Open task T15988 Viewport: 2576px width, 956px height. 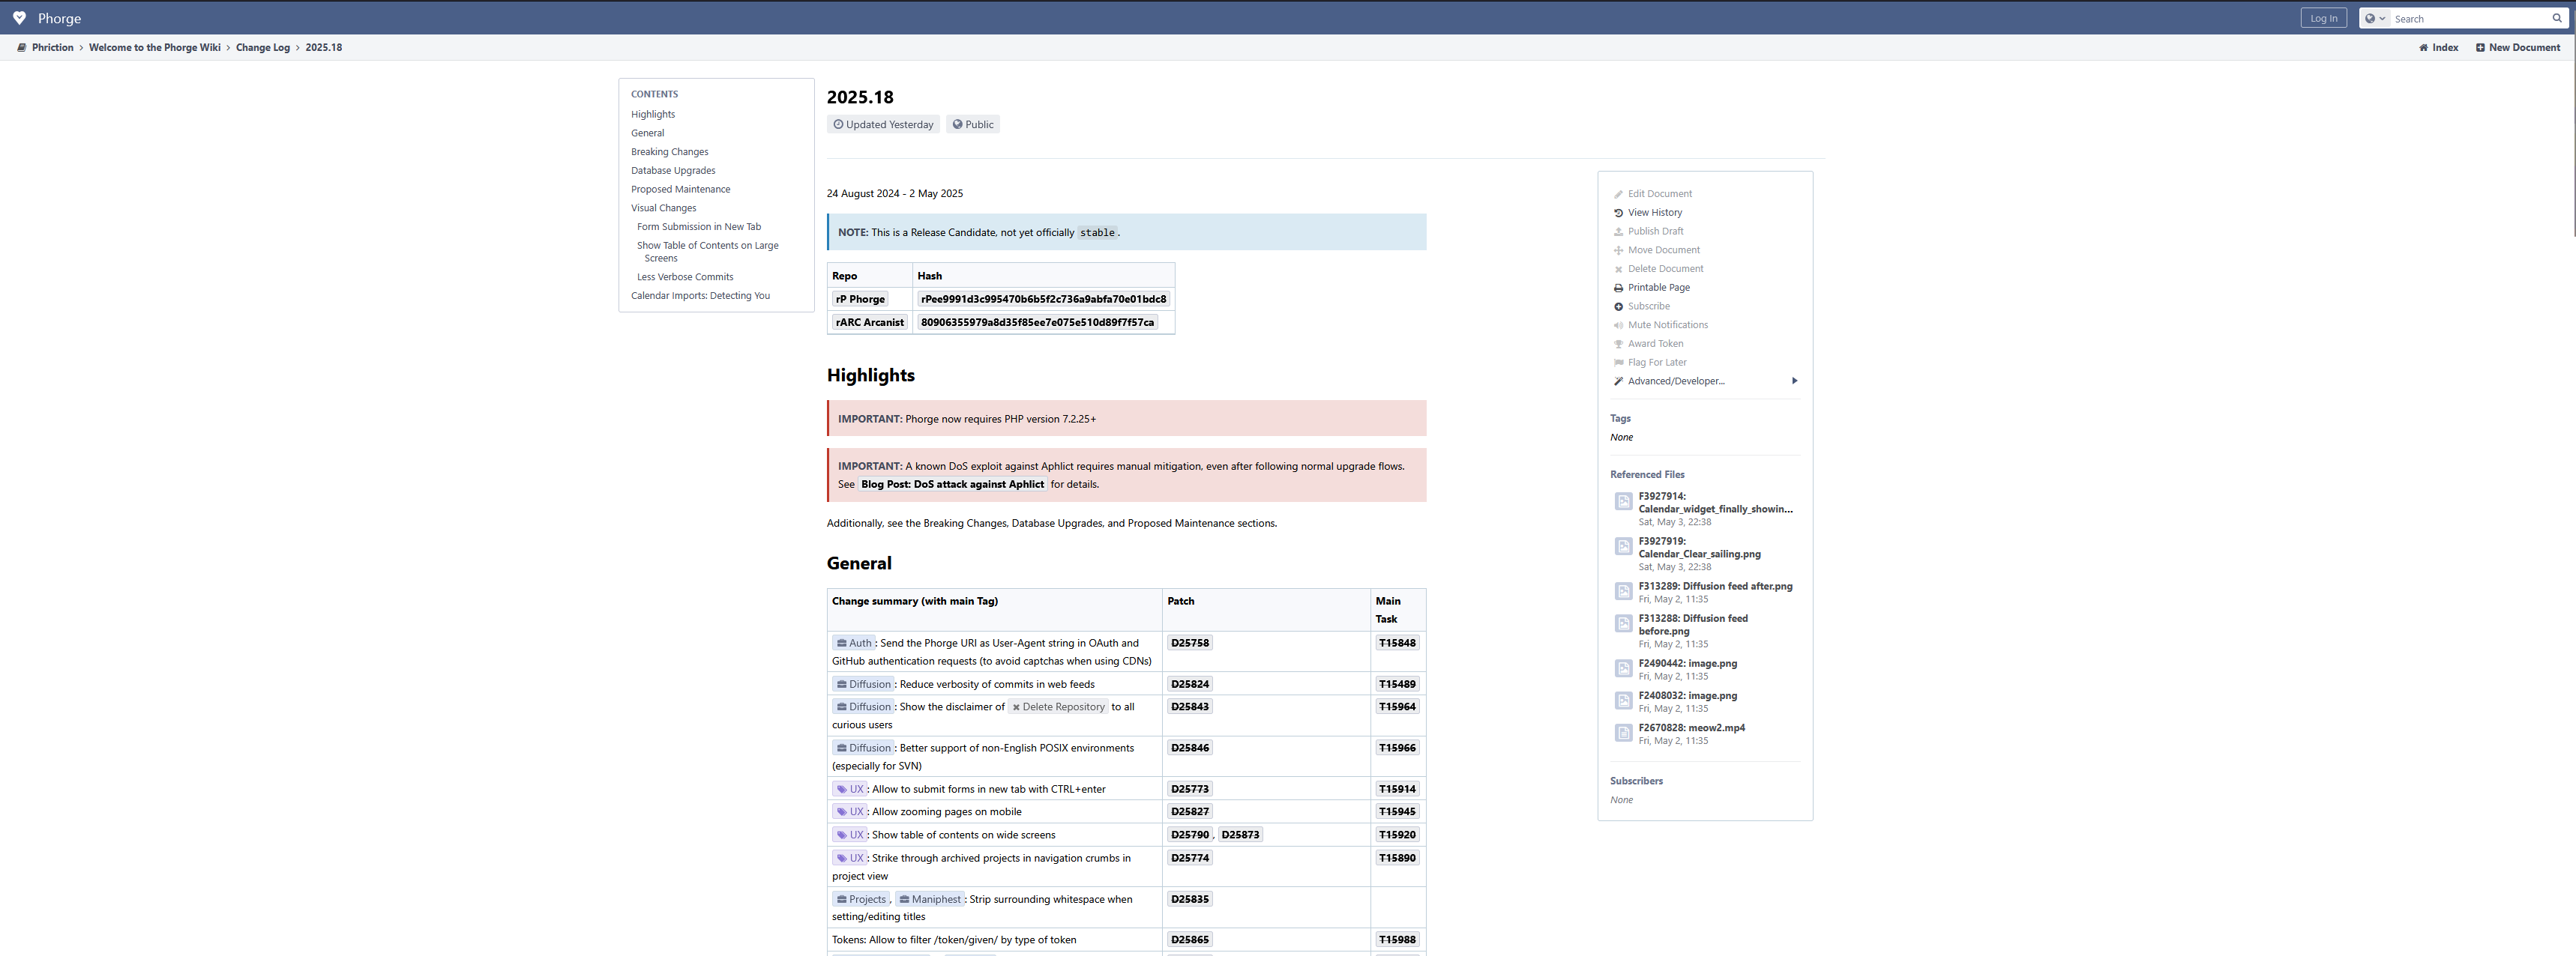pyautogui.click(x=1397, y=940)
